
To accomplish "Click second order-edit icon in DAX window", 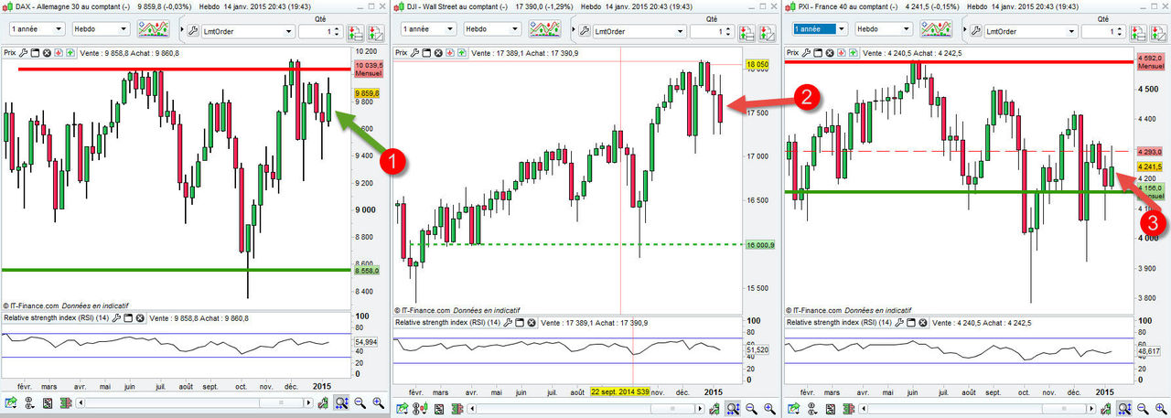I will click(x=376, y=32).
